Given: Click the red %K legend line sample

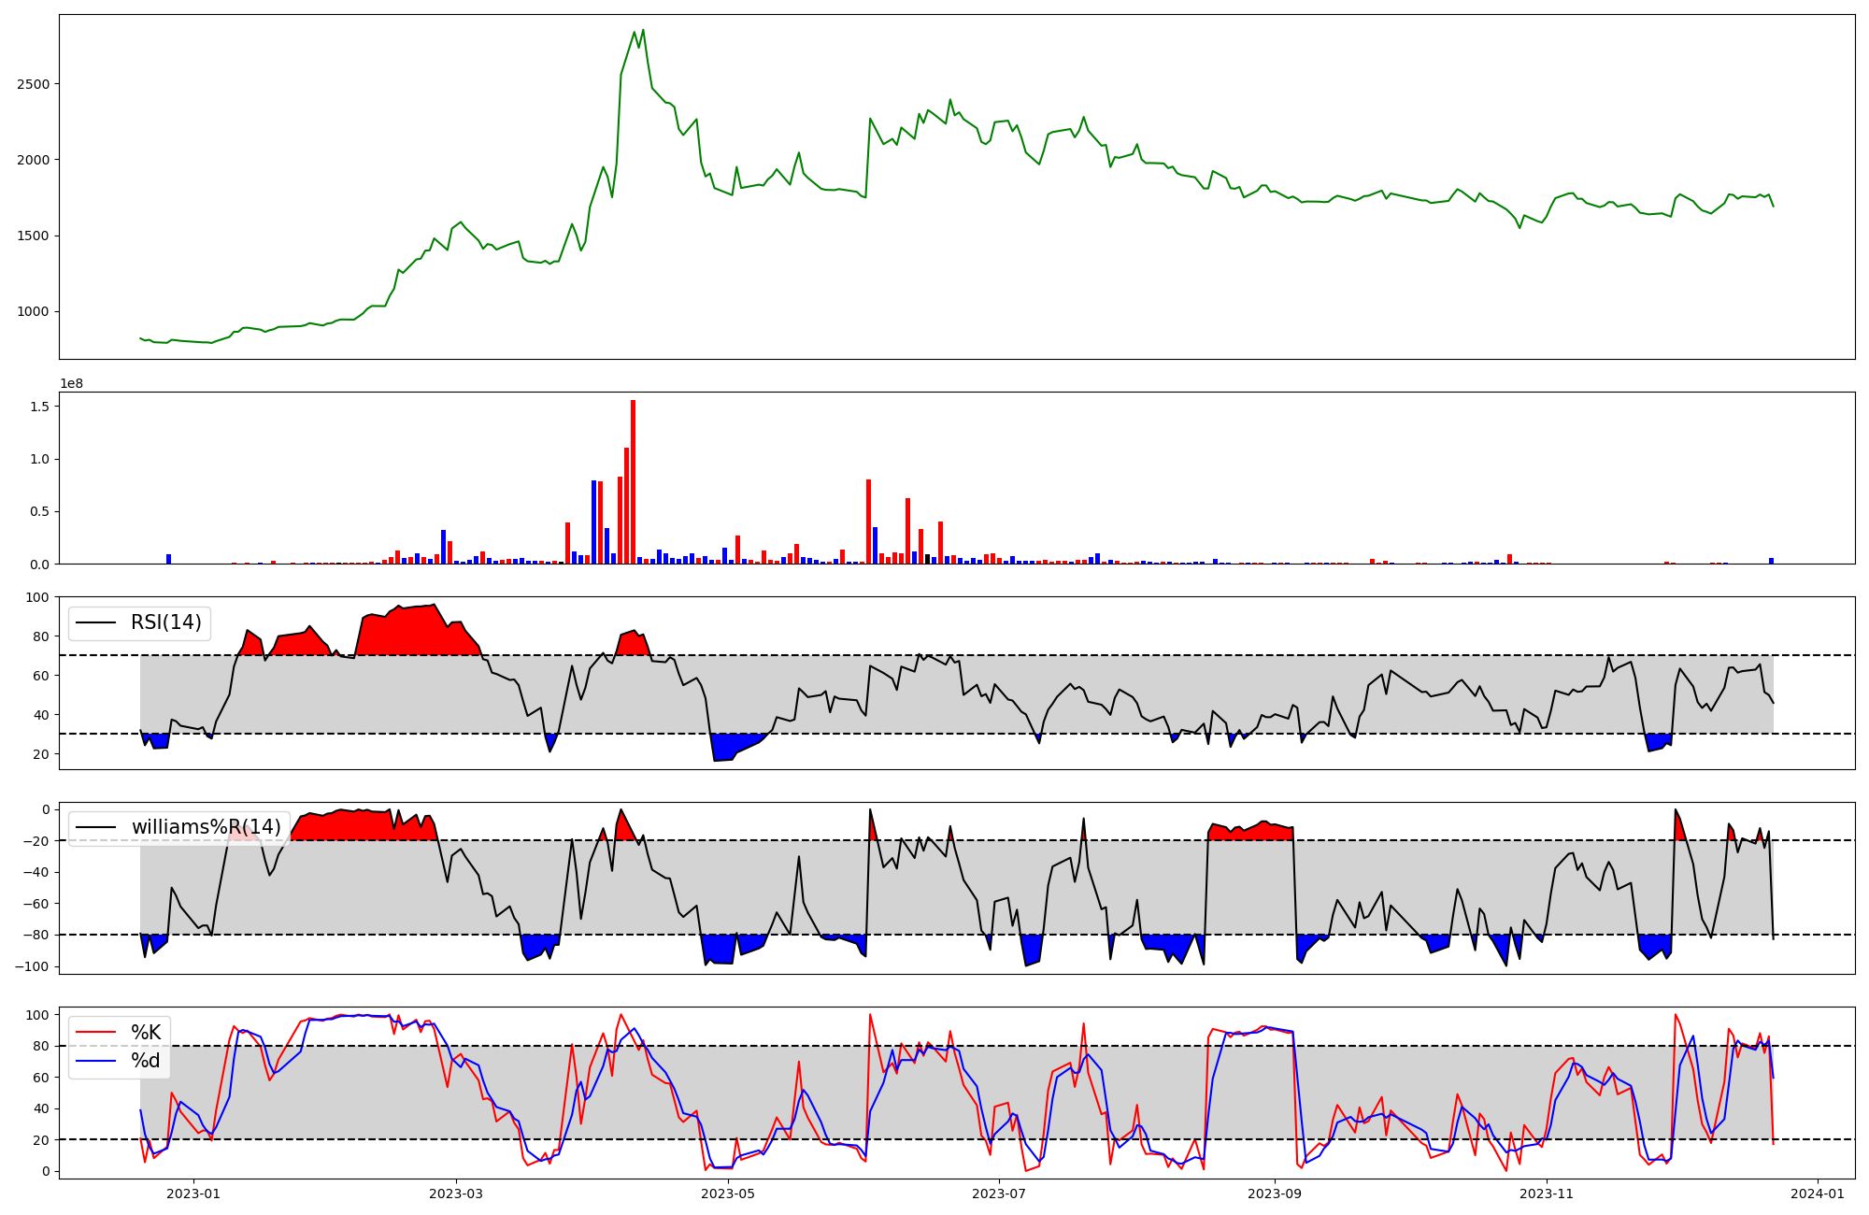Looking at the screenshot, I should pos(95,1032).
